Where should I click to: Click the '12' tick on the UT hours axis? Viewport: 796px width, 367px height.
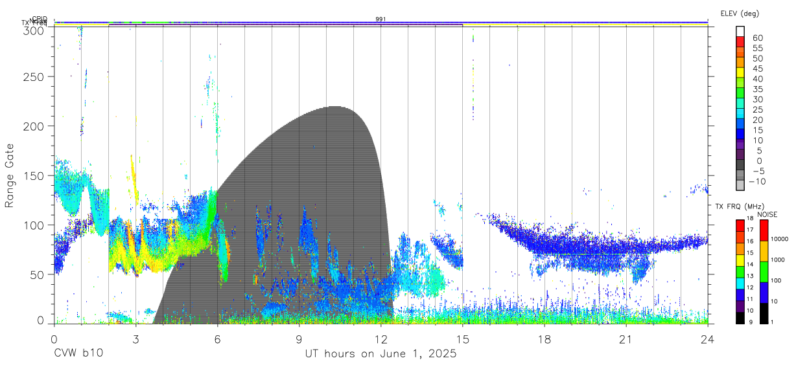pyautogui.click(x=380, y=339)
